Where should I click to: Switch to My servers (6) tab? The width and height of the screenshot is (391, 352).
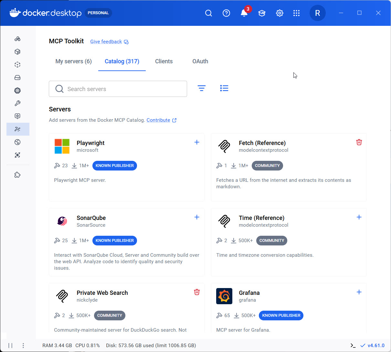coord(74,61)
